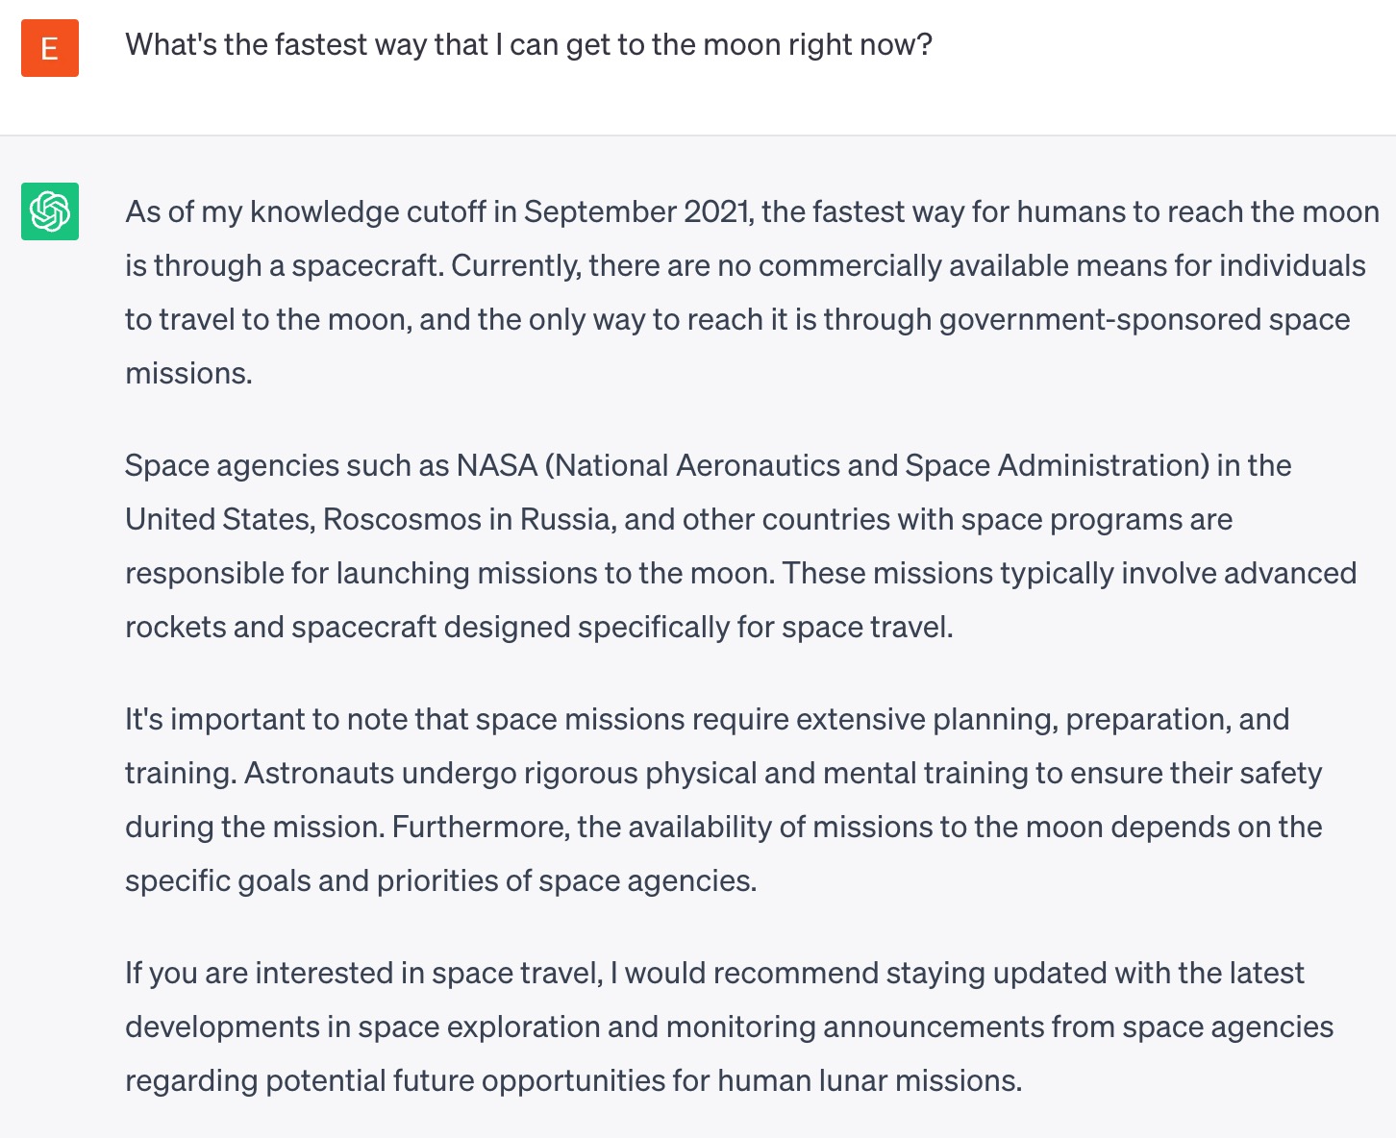Click the paragraph starting 'It's important to note'
The width and height of the screenshot is (1396, 1138).
tap(724, 800)
